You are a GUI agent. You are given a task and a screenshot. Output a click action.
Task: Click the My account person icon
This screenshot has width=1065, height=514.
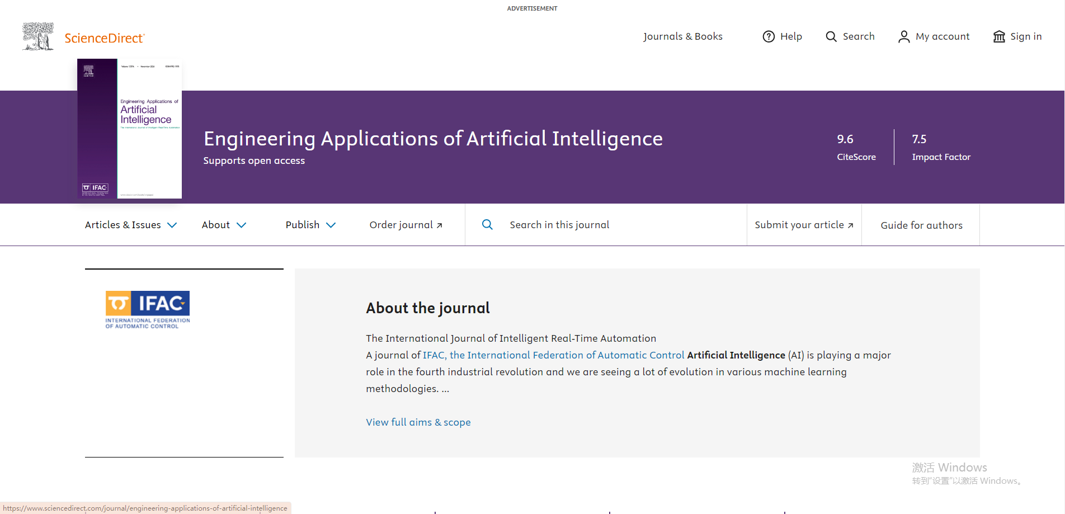point(903,36)
